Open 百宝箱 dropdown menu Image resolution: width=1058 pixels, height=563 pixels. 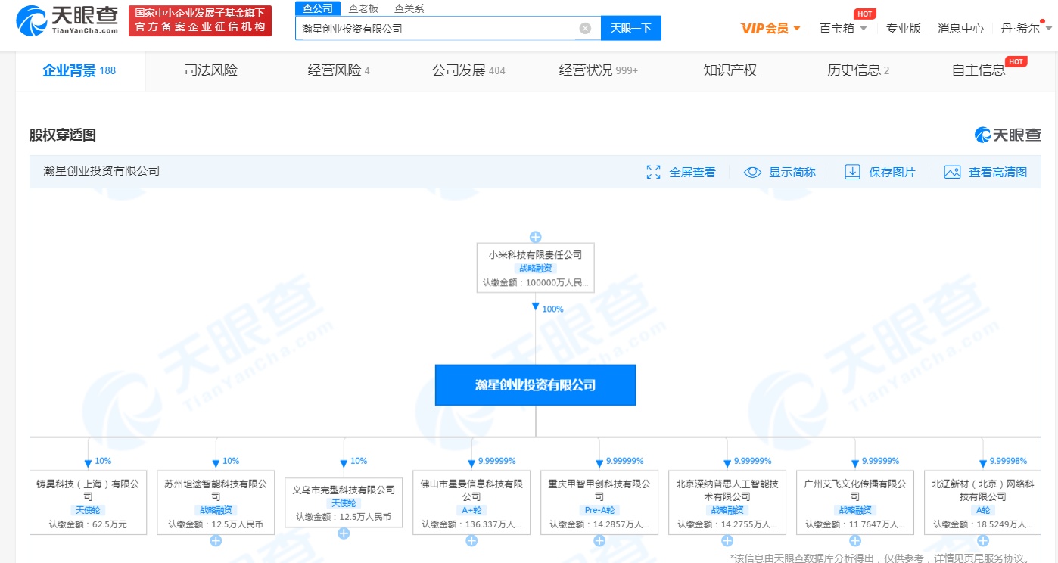[843, 28]
